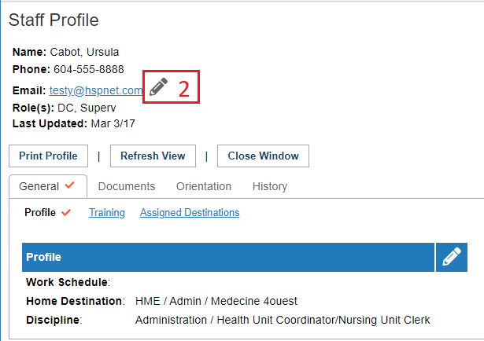The image size is (484, 341).
Task: Click the red checkmark beside General
Action: pyautogui.click(x=70, y=185)
